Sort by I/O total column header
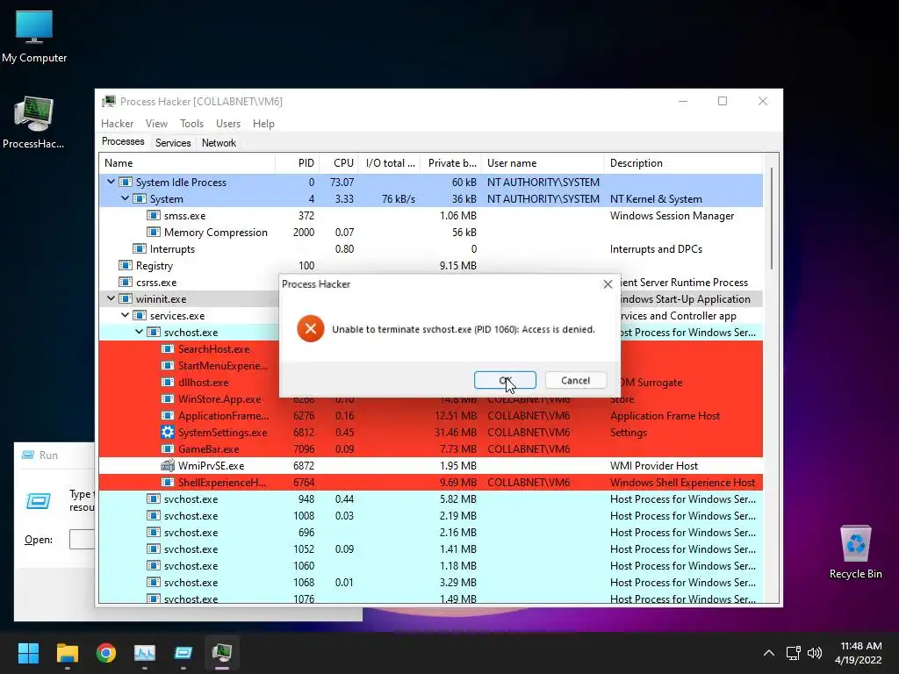The image size is (899, 674). click(389, 163)
